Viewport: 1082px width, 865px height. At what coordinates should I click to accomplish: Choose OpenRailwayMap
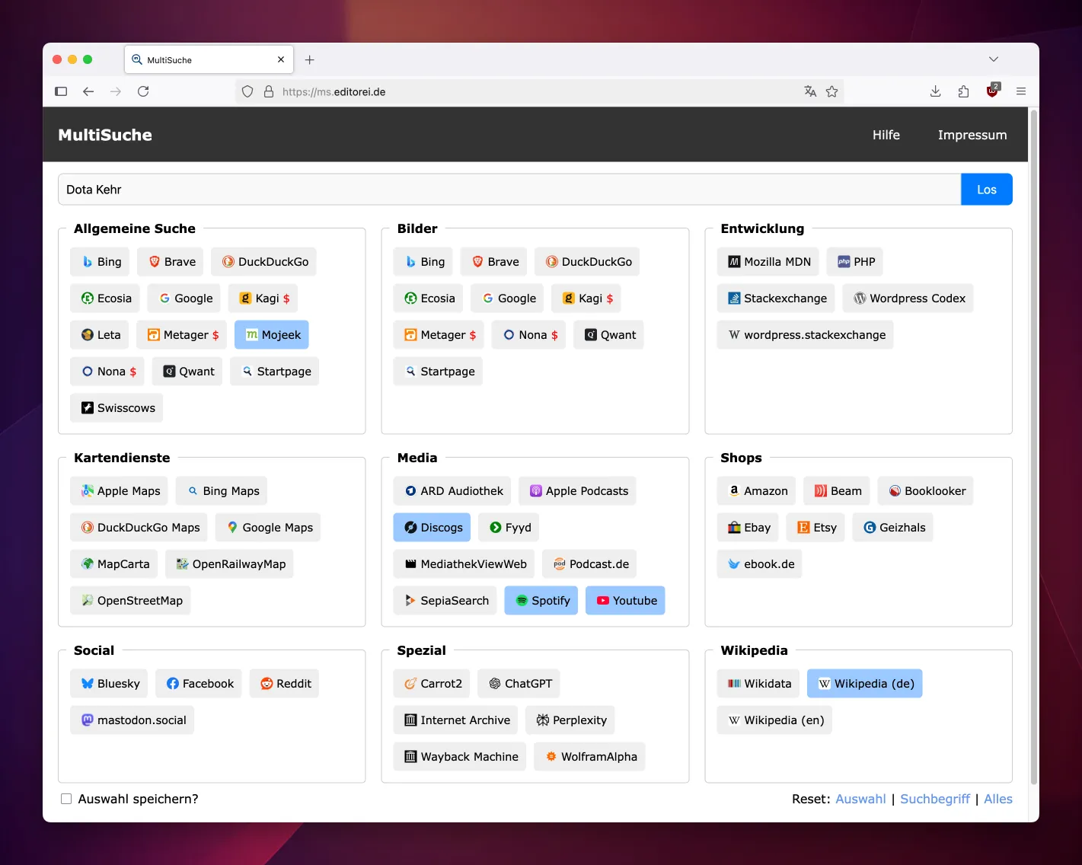coord(229,564)
